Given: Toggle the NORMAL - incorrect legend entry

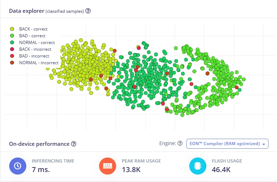Looking at the screenshot, I should [34, 63].
